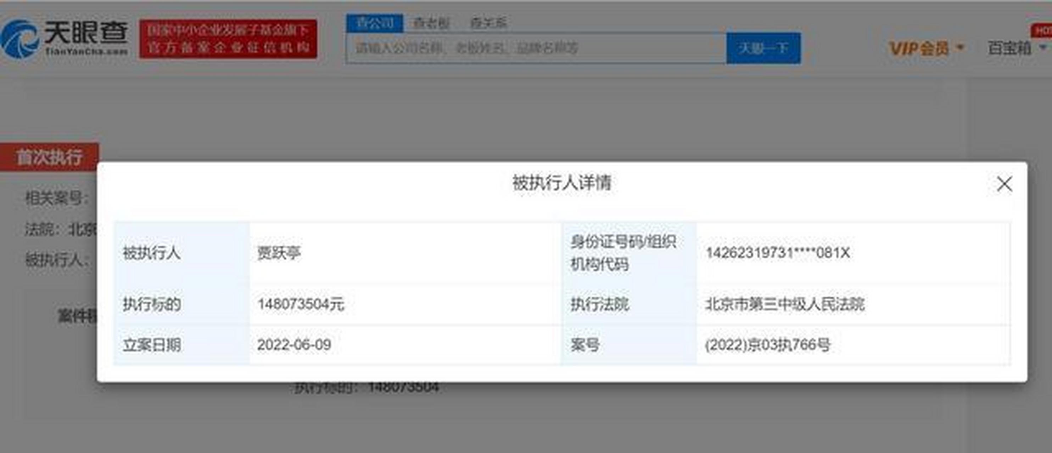Image resolution: width=1052 pixels, height=453 pixels.
Task: Click 相关案号 label on background page
Action: [56, 199]
